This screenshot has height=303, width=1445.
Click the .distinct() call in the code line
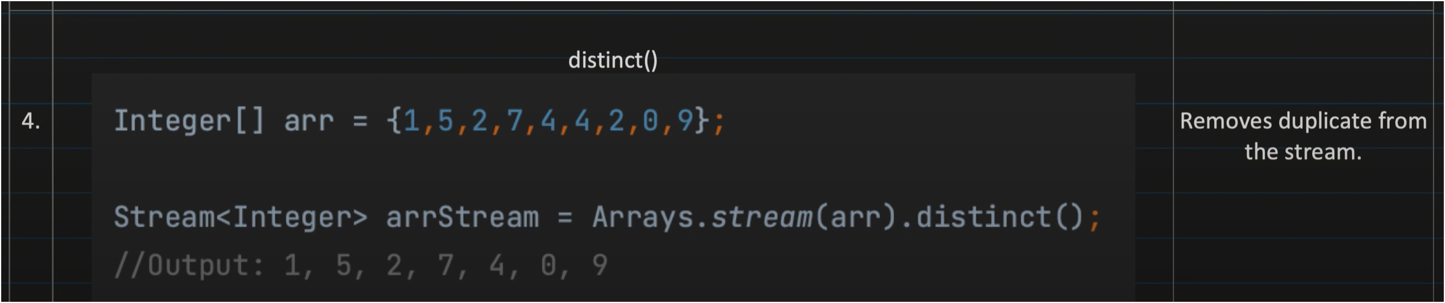click(991, 217)
